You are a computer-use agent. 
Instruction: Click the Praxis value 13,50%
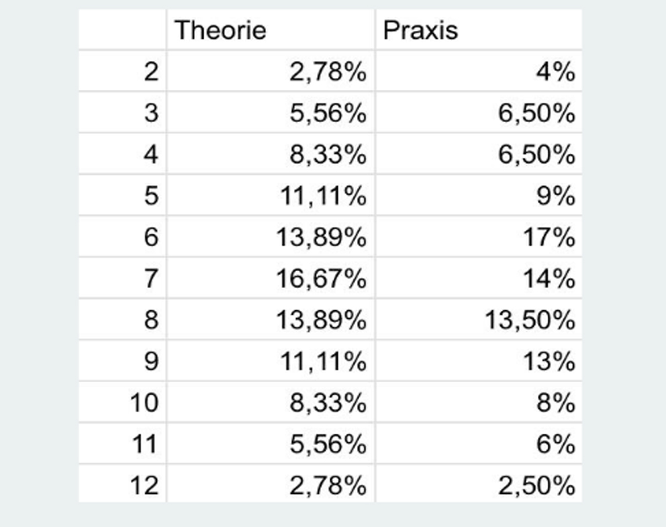tap(478, 320)
